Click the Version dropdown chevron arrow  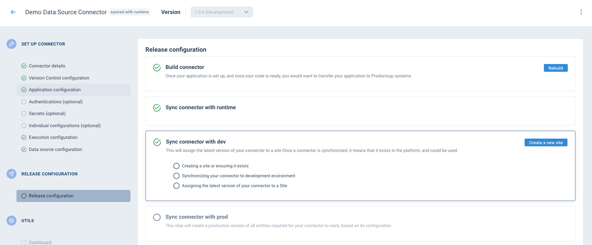[x=246, y=12]
